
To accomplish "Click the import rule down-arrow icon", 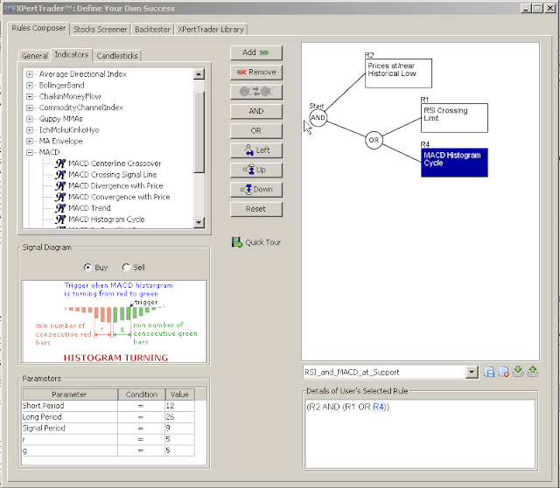I will tap(518, 372).
